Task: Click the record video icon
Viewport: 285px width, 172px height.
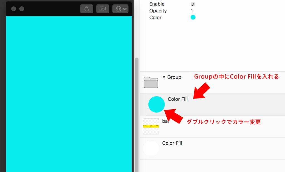Action: (x=103, y=9)
